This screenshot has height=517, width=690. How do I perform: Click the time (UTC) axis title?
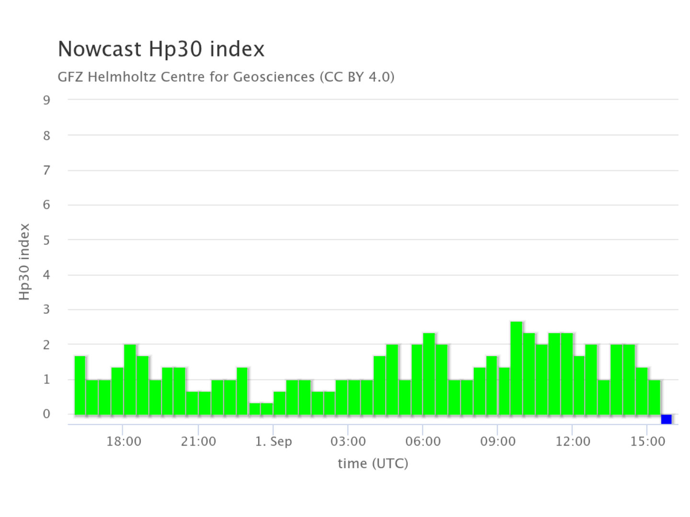tap(373, 463)
